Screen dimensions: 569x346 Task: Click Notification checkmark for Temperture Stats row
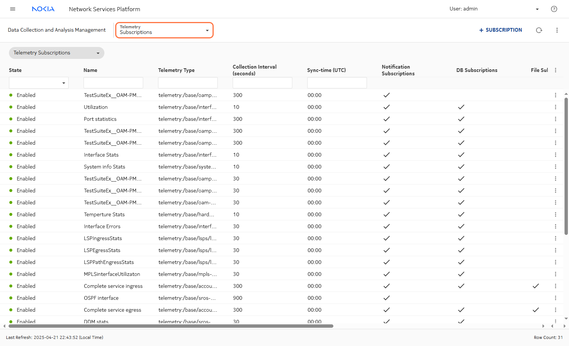(387, 214)
